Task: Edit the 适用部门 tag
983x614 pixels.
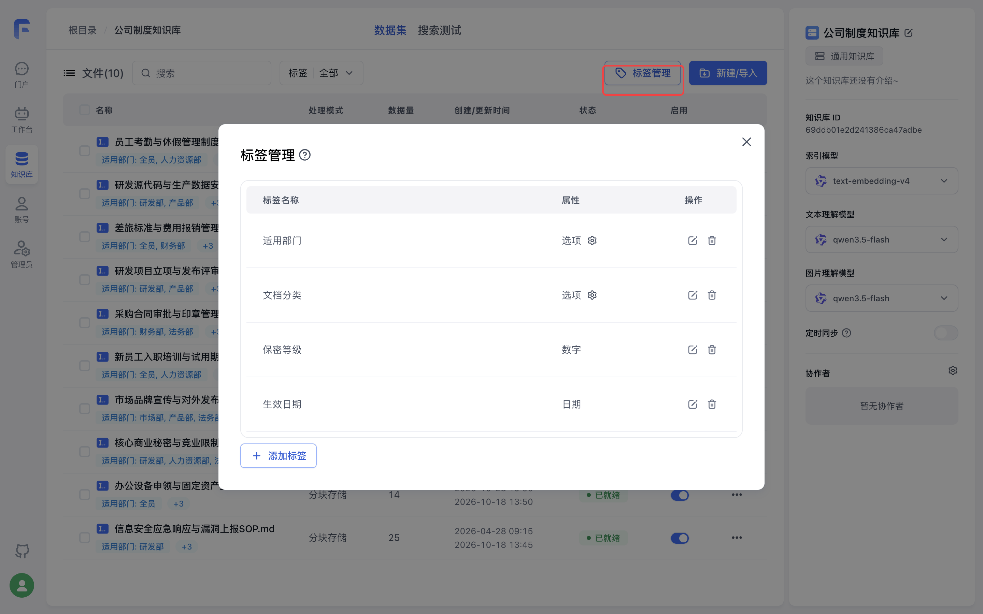Action: (x=693, y=240)
